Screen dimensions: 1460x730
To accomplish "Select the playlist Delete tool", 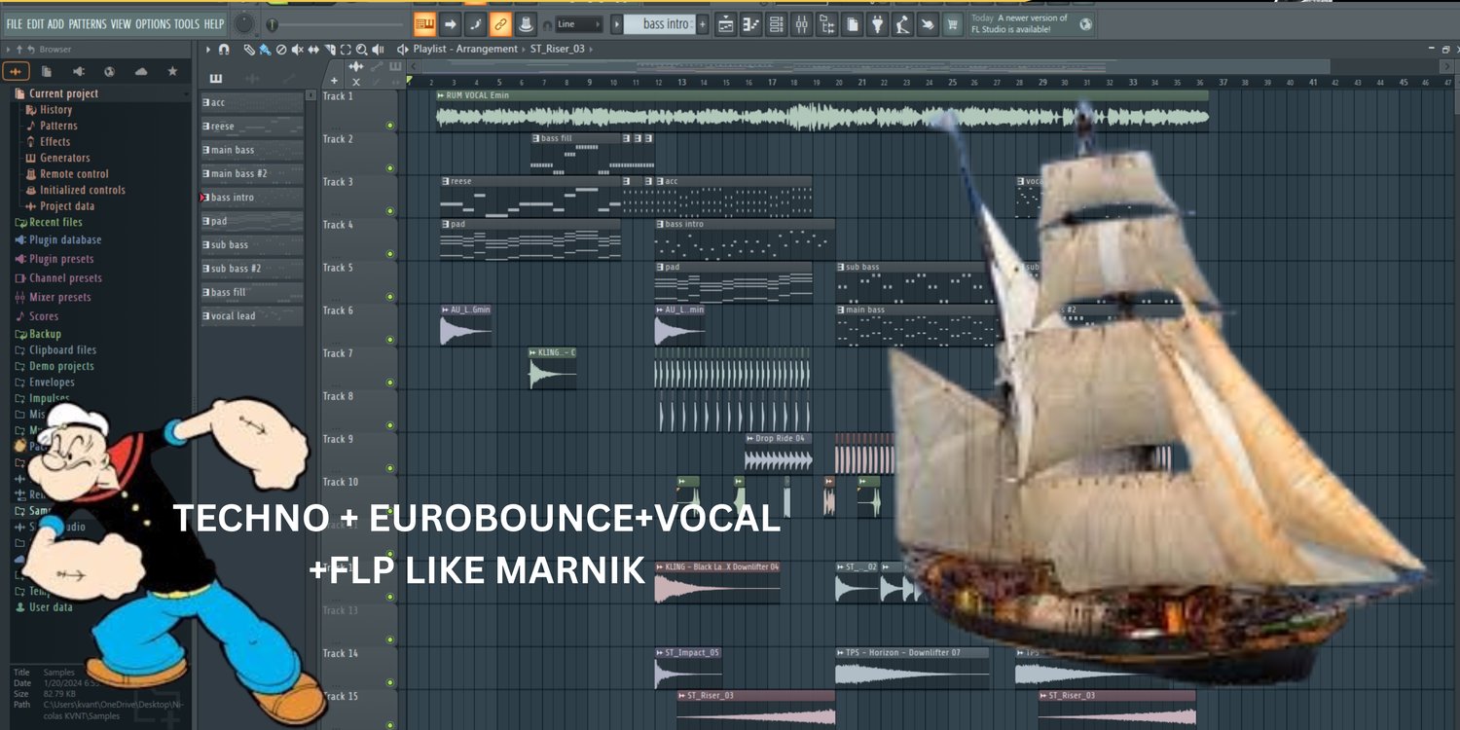I will [x=281, y=49].
